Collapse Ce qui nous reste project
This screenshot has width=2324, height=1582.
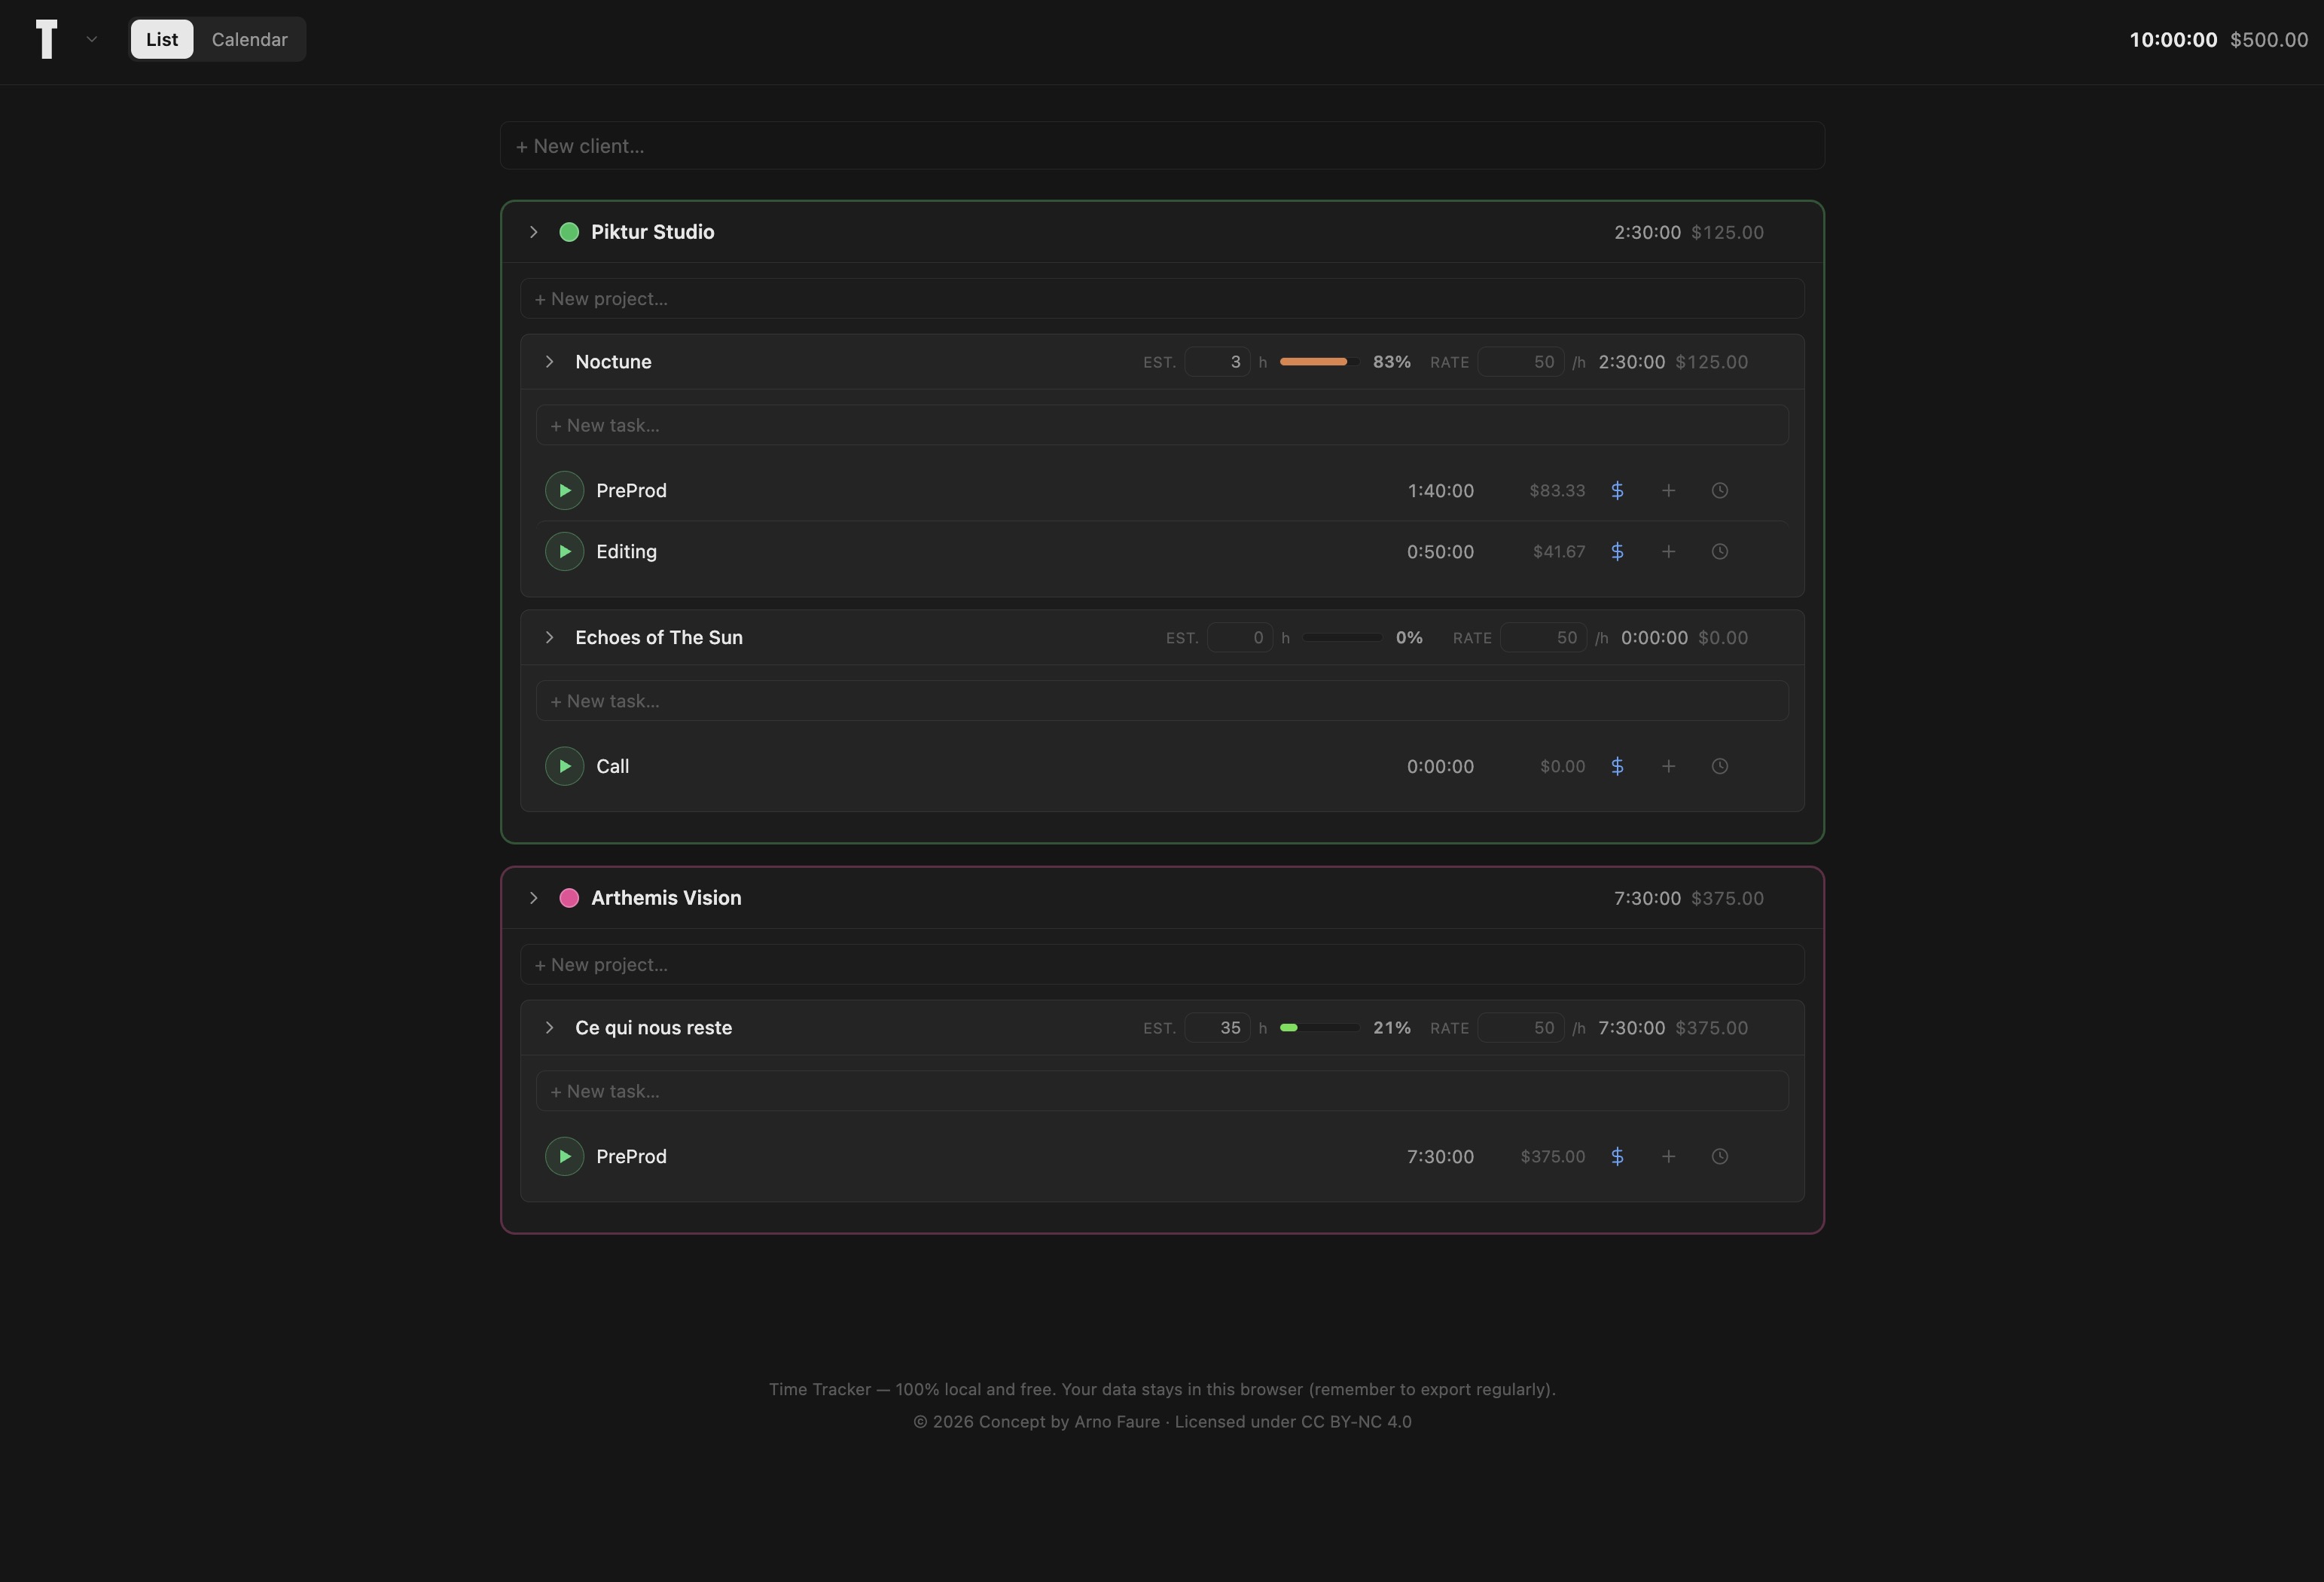tap(549, 1028)
